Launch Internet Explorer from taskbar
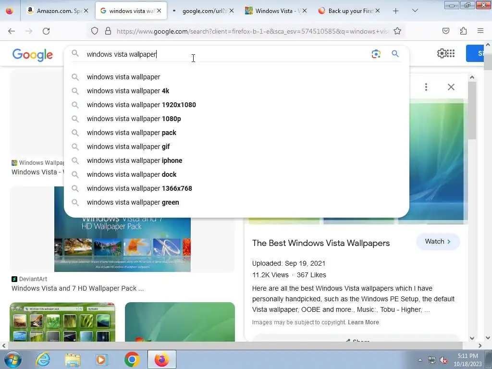Viewport: 492px width, 369px height. [x=43, y=359]
